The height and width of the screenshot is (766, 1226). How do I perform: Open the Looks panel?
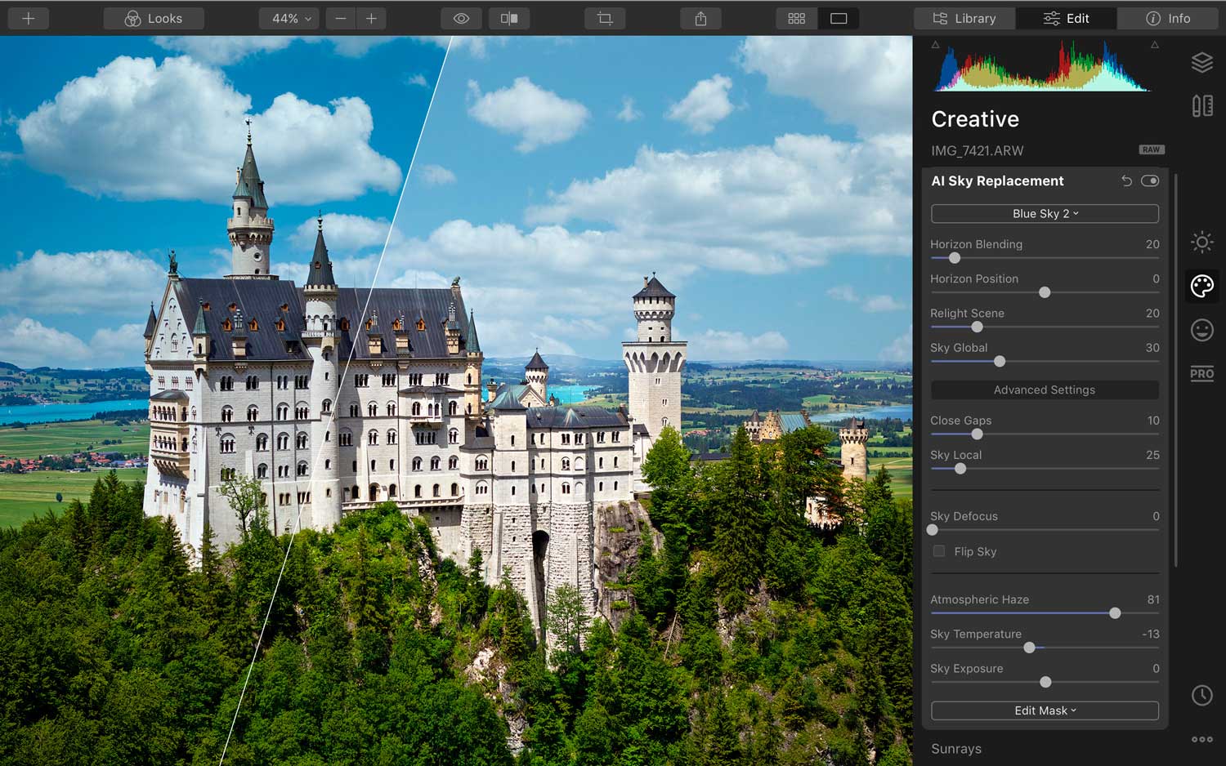pos(154,18)
